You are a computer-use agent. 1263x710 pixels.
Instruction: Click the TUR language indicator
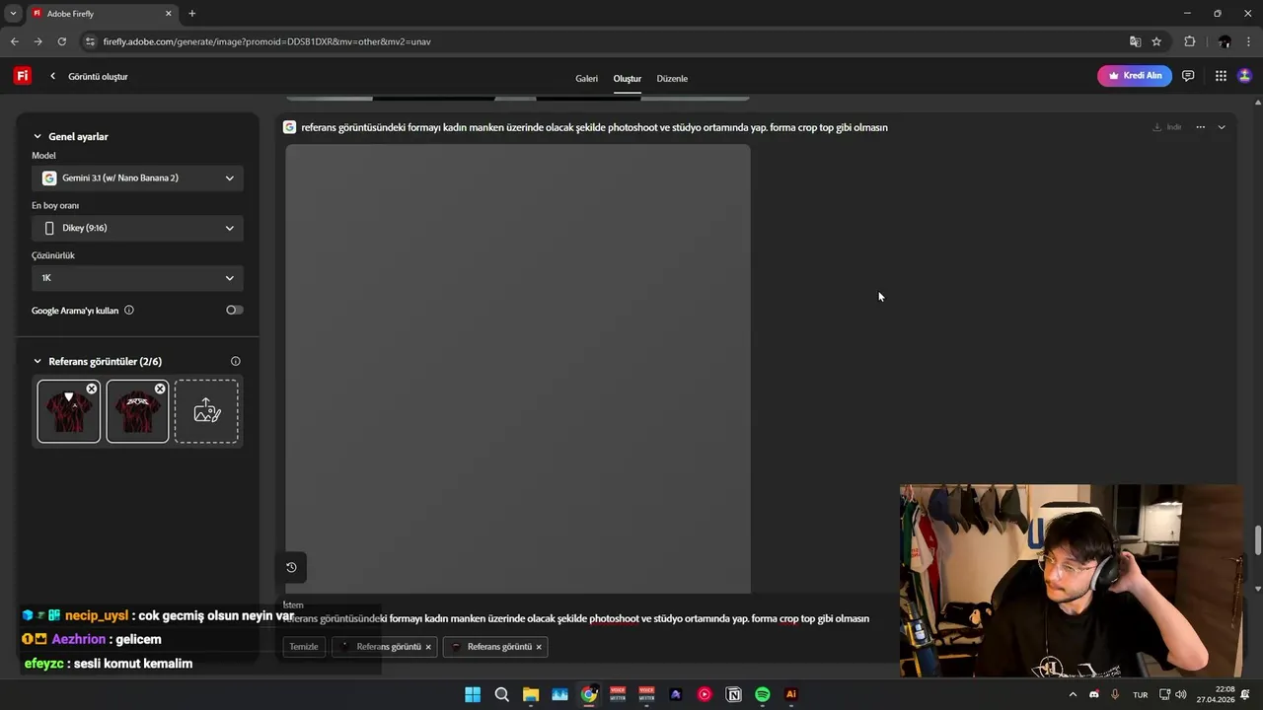pos(1140,695)
